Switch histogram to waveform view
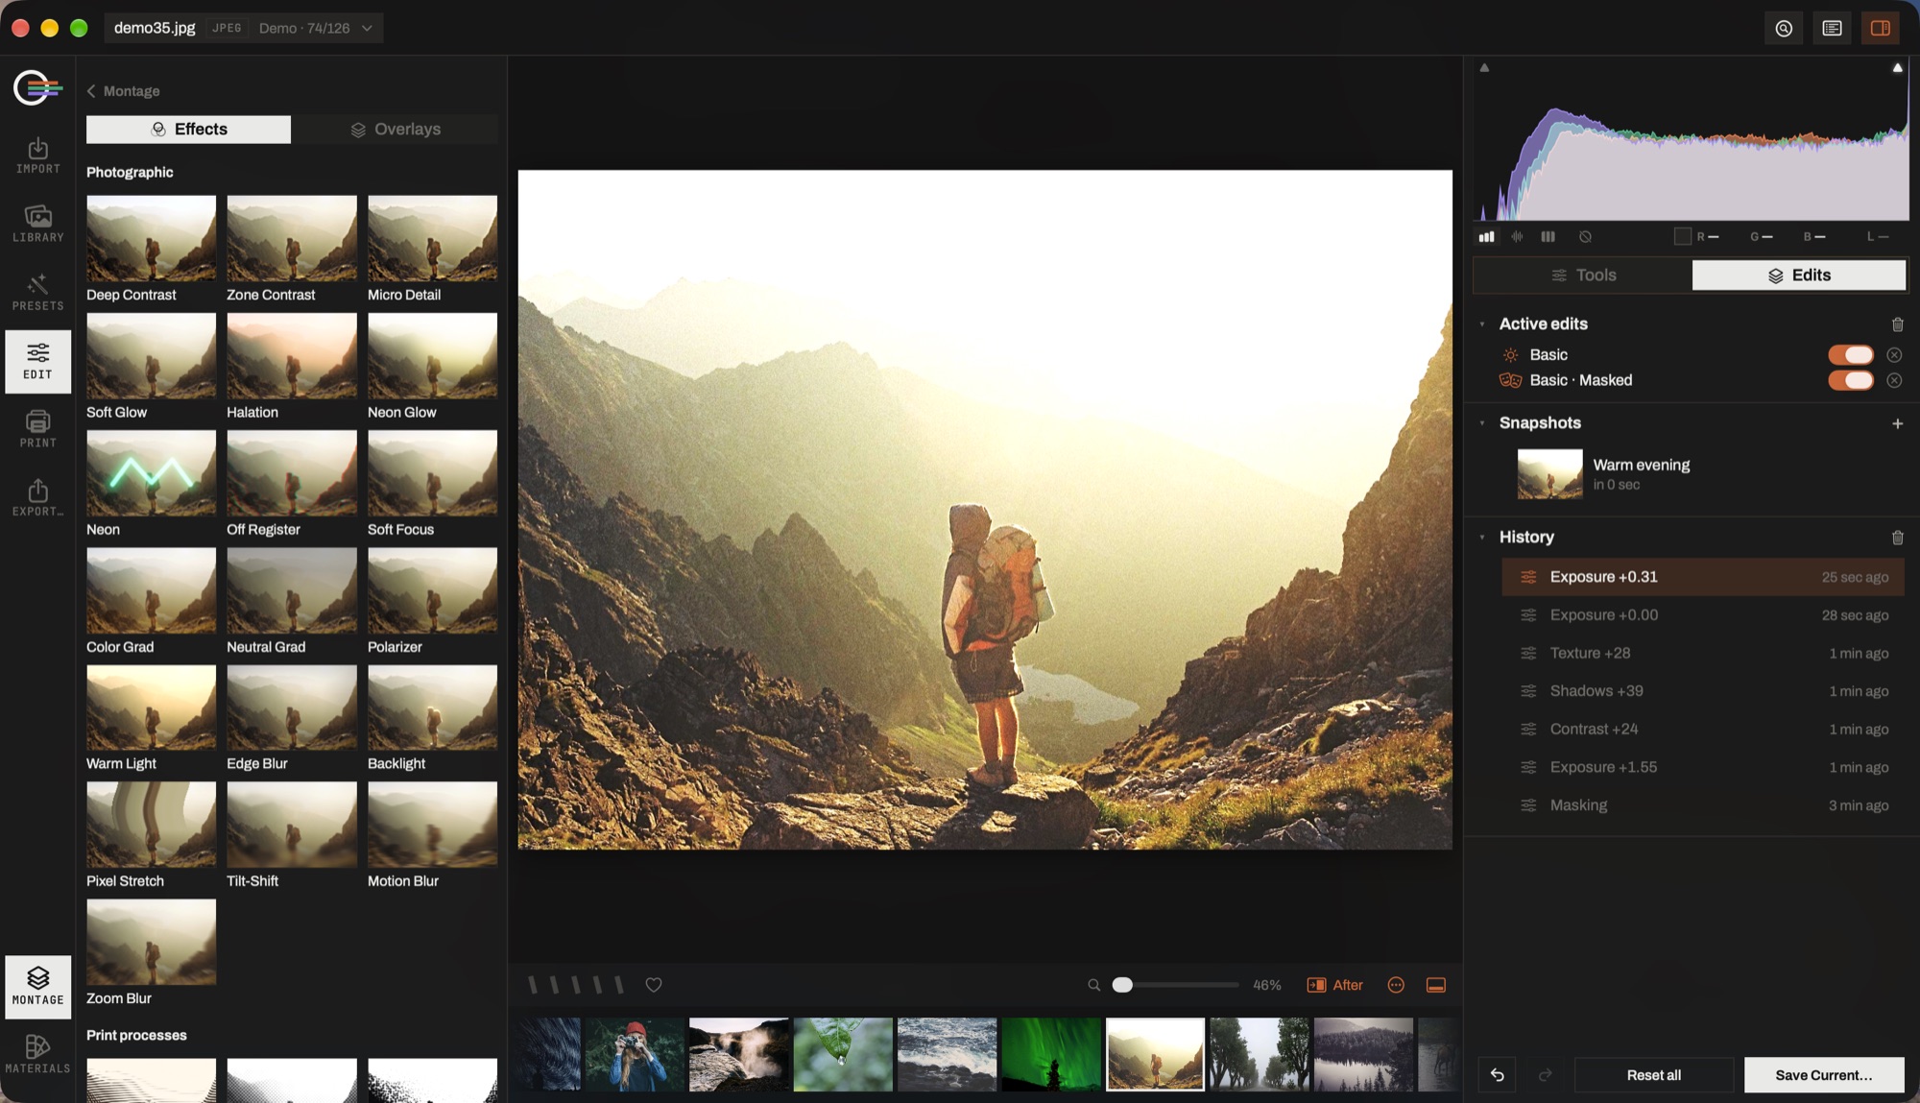This screenshot has height=1103, width=1920. click(x=1517, y=237)
